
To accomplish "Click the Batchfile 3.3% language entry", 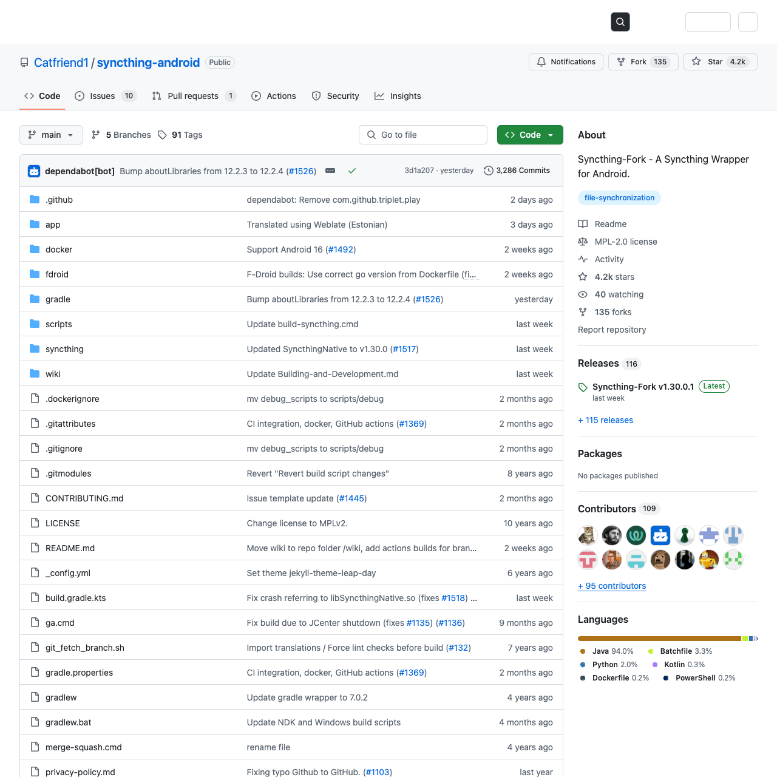I will point(680,651).
